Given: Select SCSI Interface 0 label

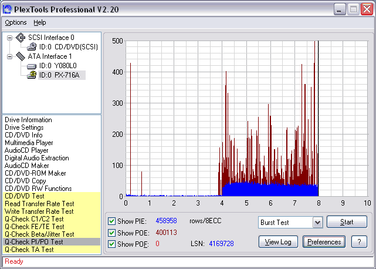Looking at the screenshot, I should 51,38.
